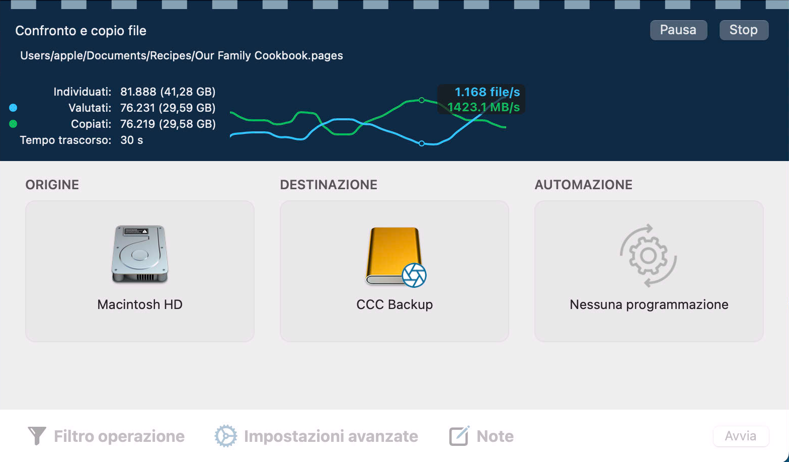Click Nessuna programmazione label

pyautogui.click(x=649, y=304)
